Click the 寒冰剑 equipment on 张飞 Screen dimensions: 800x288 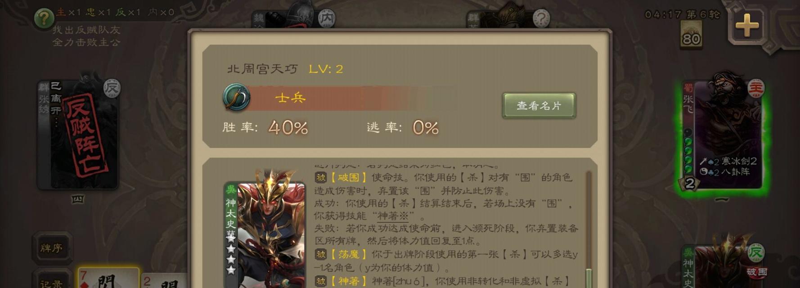728,161
